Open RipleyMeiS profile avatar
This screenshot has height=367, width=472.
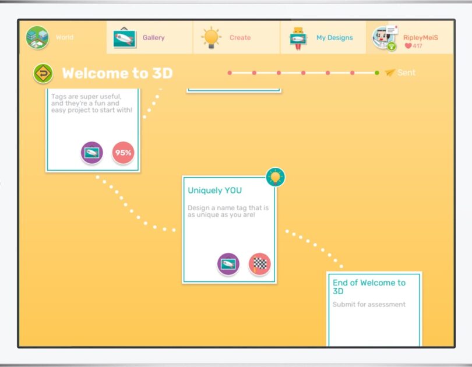[385, 37]
